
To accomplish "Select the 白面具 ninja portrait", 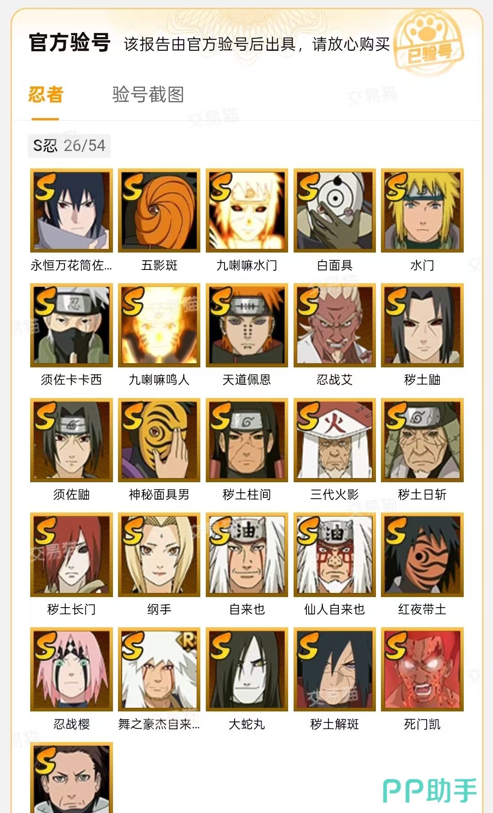I will [x=335, y=210].
